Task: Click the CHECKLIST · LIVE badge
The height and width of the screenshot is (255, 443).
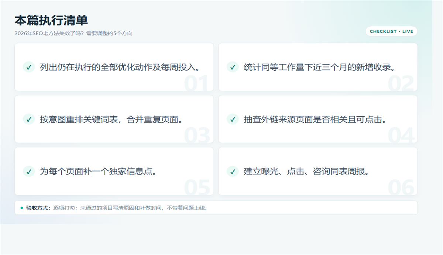Action: (x=391, y=31)
